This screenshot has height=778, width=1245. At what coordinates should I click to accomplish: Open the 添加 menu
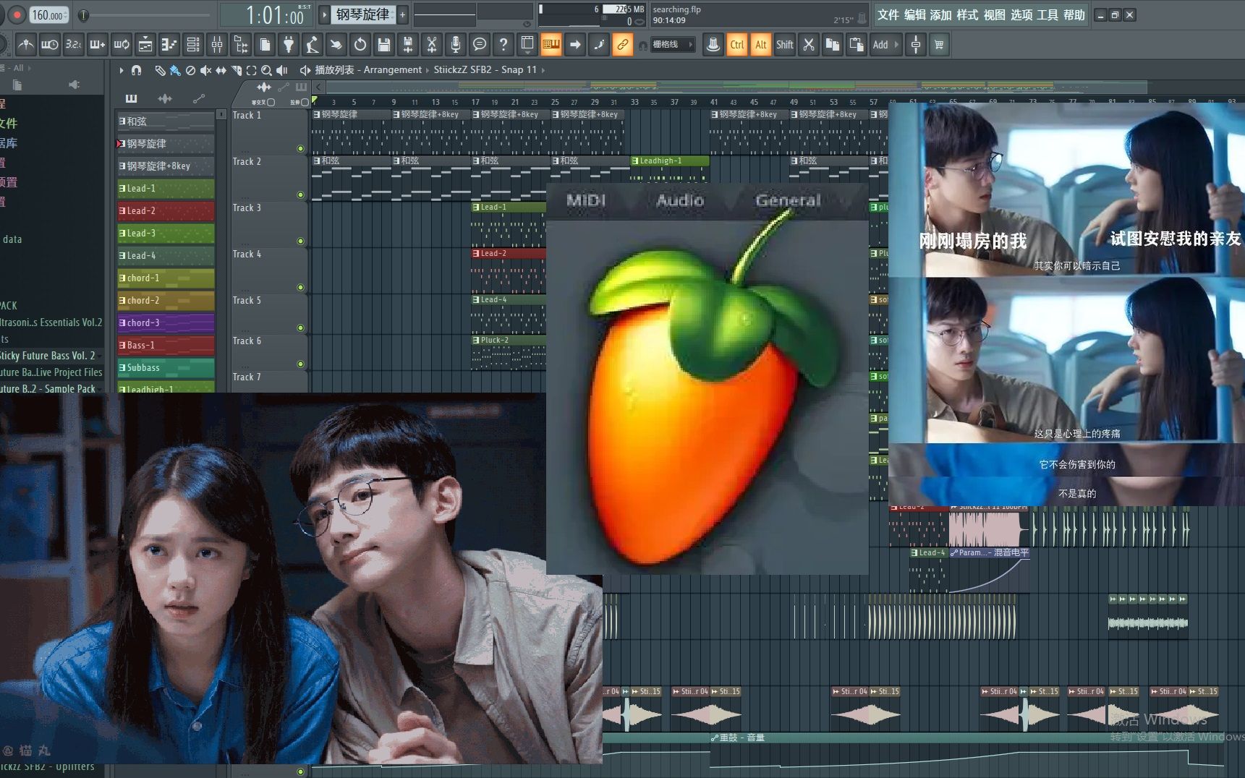[x=940, y=14]
